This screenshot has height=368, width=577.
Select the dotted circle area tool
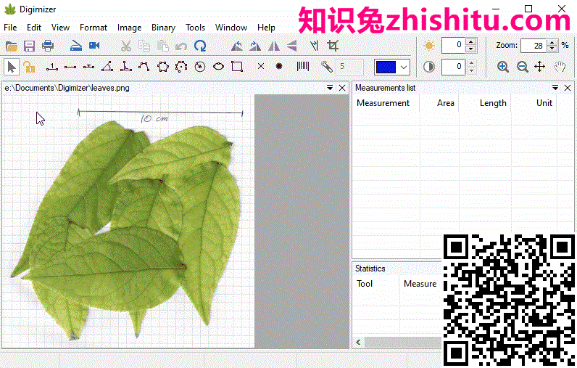181,67
